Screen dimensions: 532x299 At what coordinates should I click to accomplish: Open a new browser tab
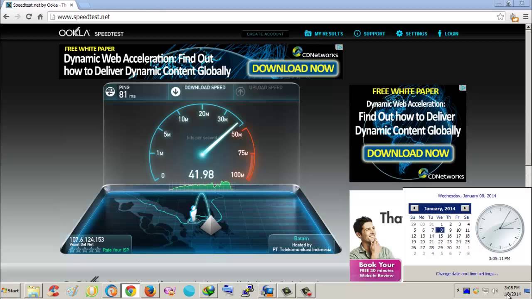click(x=84, y=5)
